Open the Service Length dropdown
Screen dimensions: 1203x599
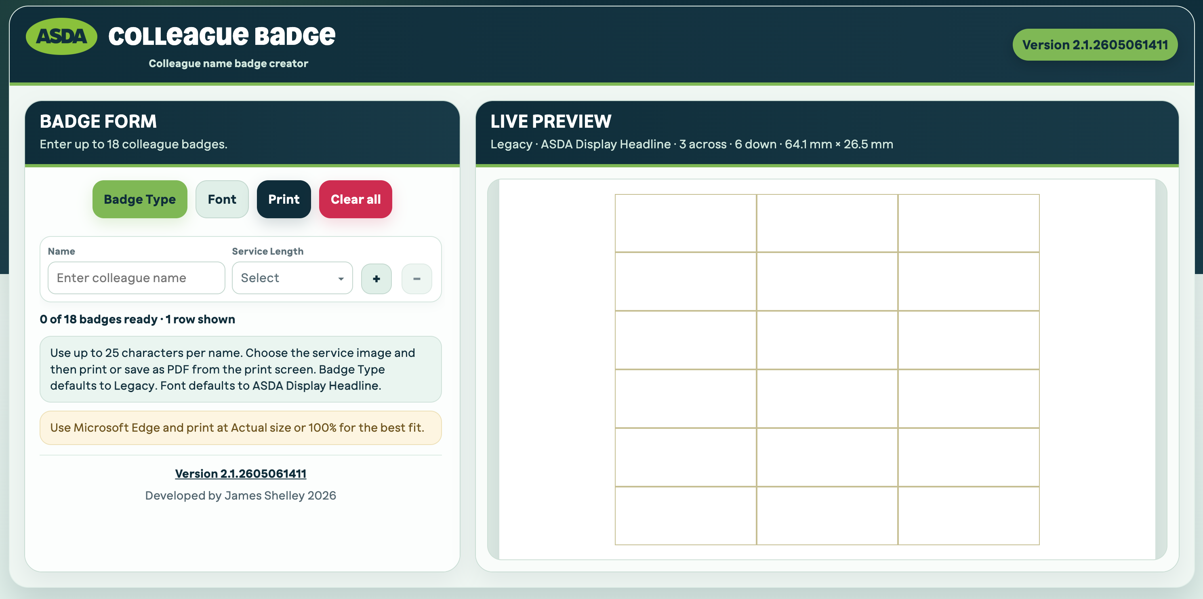tap(292, 278)
